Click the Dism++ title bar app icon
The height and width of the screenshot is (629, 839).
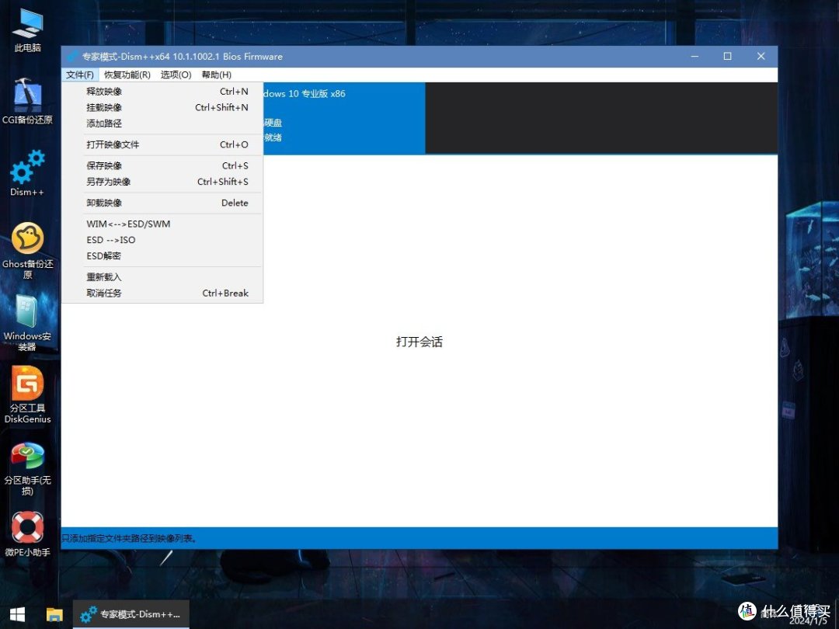click(72, 56)
